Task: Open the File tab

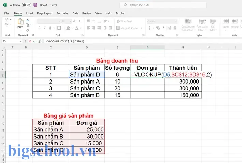Action: [x=6, y=13]
